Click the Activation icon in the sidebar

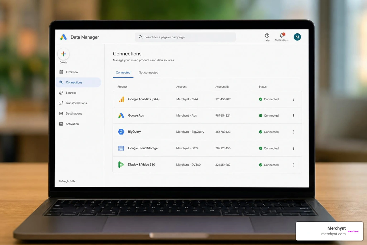[61, 124]
